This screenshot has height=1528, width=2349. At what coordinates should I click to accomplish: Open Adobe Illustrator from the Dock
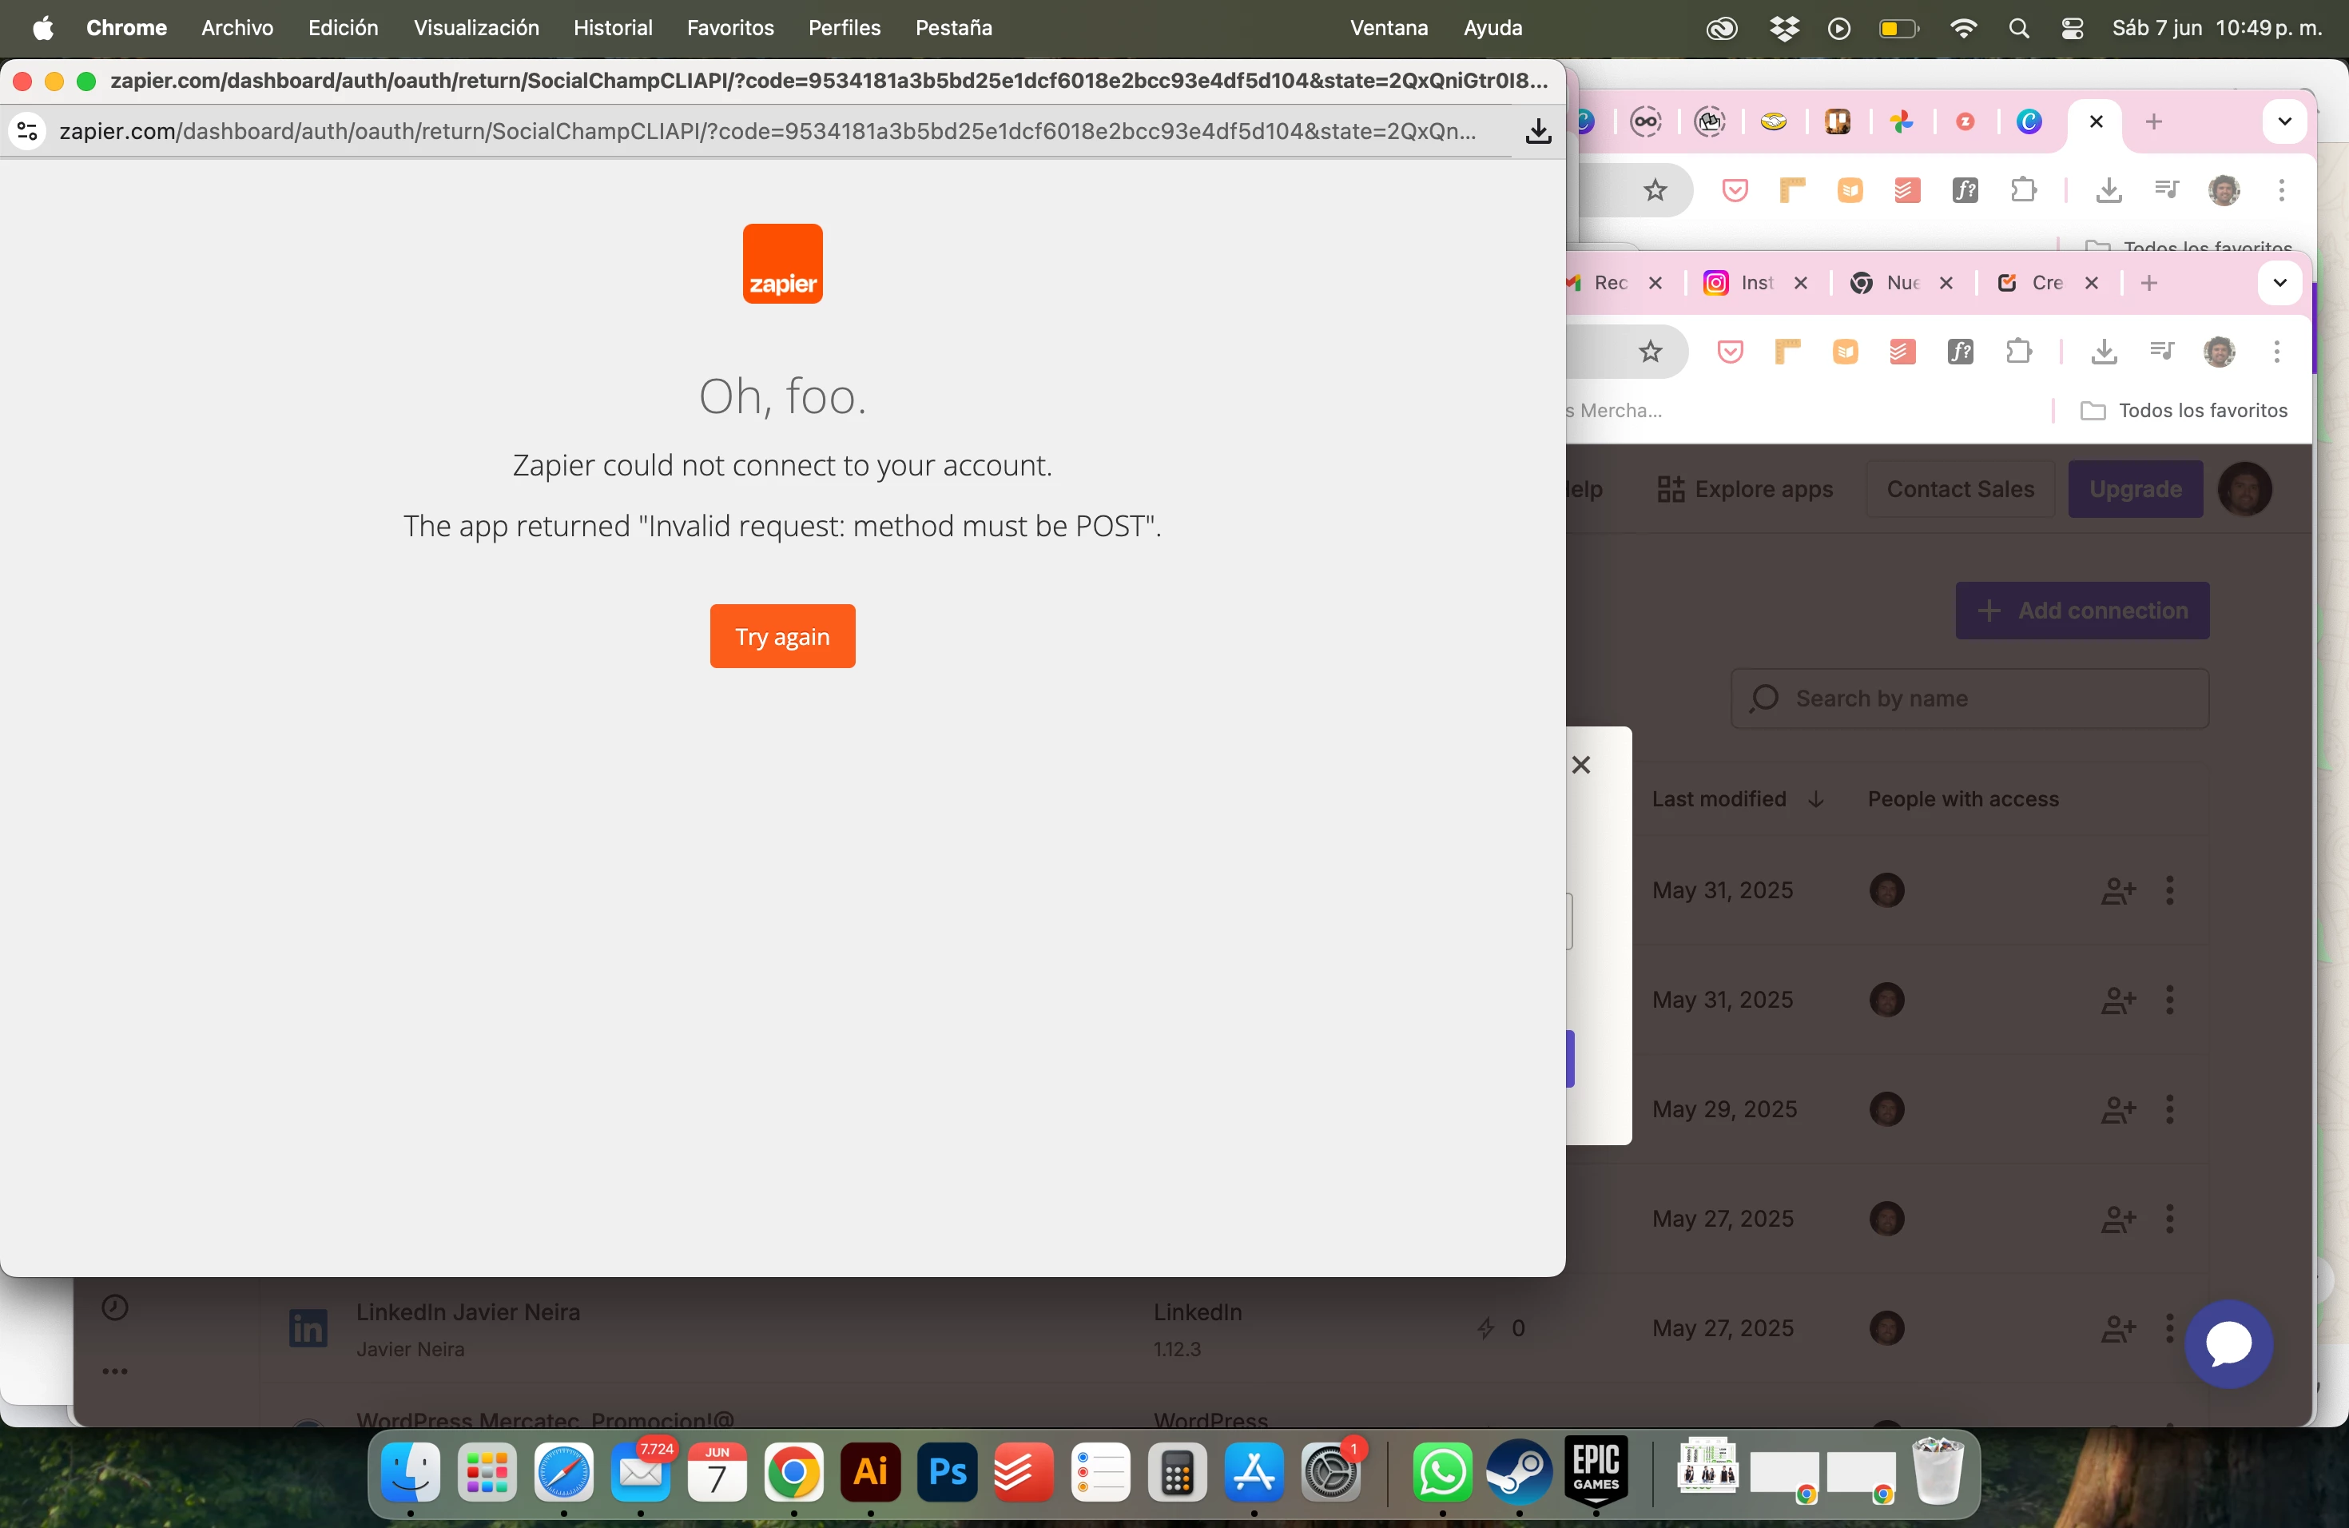869,1472
